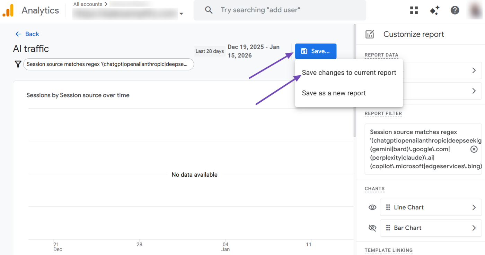Select Save changes to current report
The image size is (485, 255).
349,73
